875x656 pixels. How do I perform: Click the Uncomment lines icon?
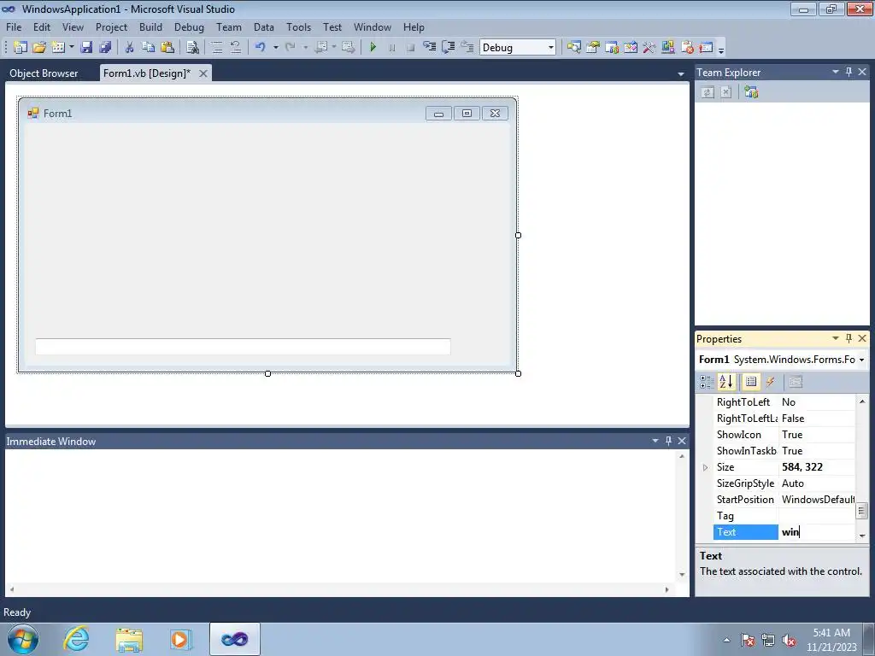[236, 48]
